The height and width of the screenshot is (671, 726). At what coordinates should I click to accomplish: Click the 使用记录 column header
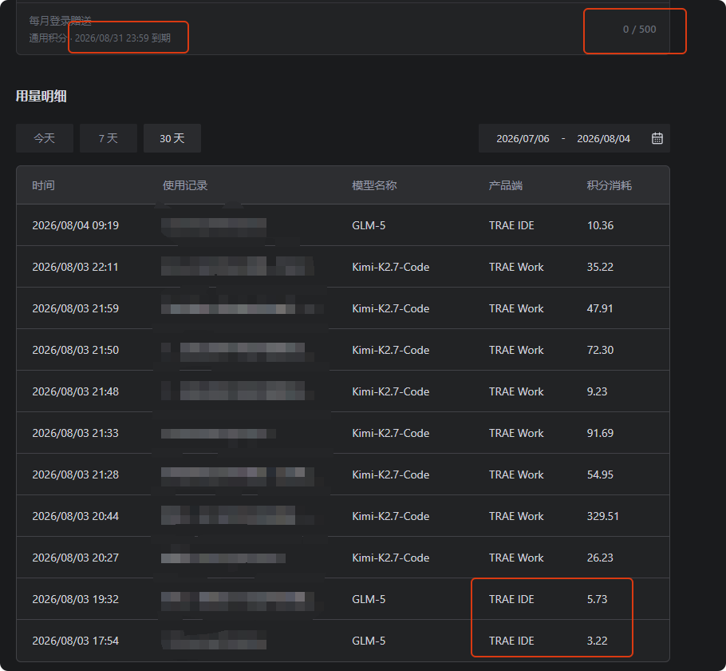point(185,185)
